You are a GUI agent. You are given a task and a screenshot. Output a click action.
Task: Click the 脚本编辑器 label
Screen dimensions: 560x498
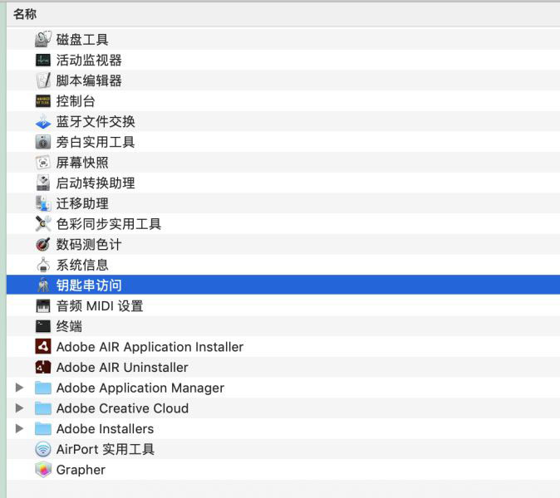pyautogui.click(x=89, y=81)
